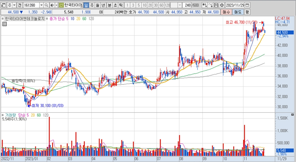Select the 일 daily chart period
The height and width of the screenshot is (162, 296).
86,5
